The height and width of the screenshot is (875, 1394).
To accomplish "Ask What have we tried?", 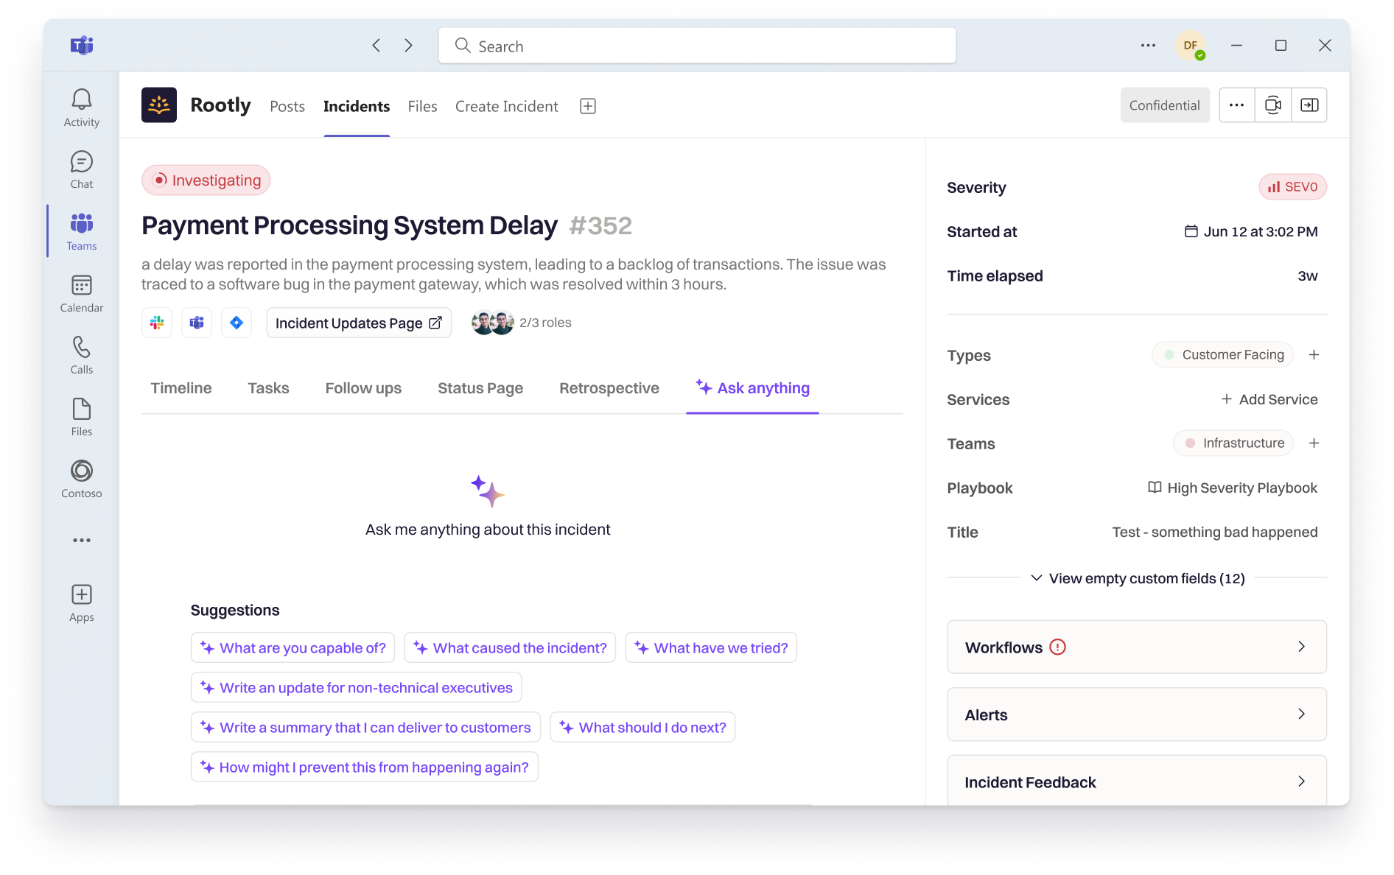I will (x=711, y=647).
